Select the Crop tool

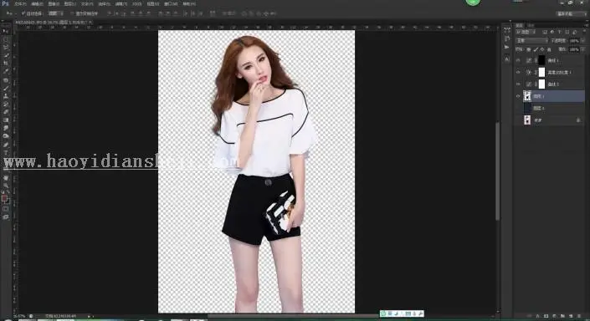6,63
